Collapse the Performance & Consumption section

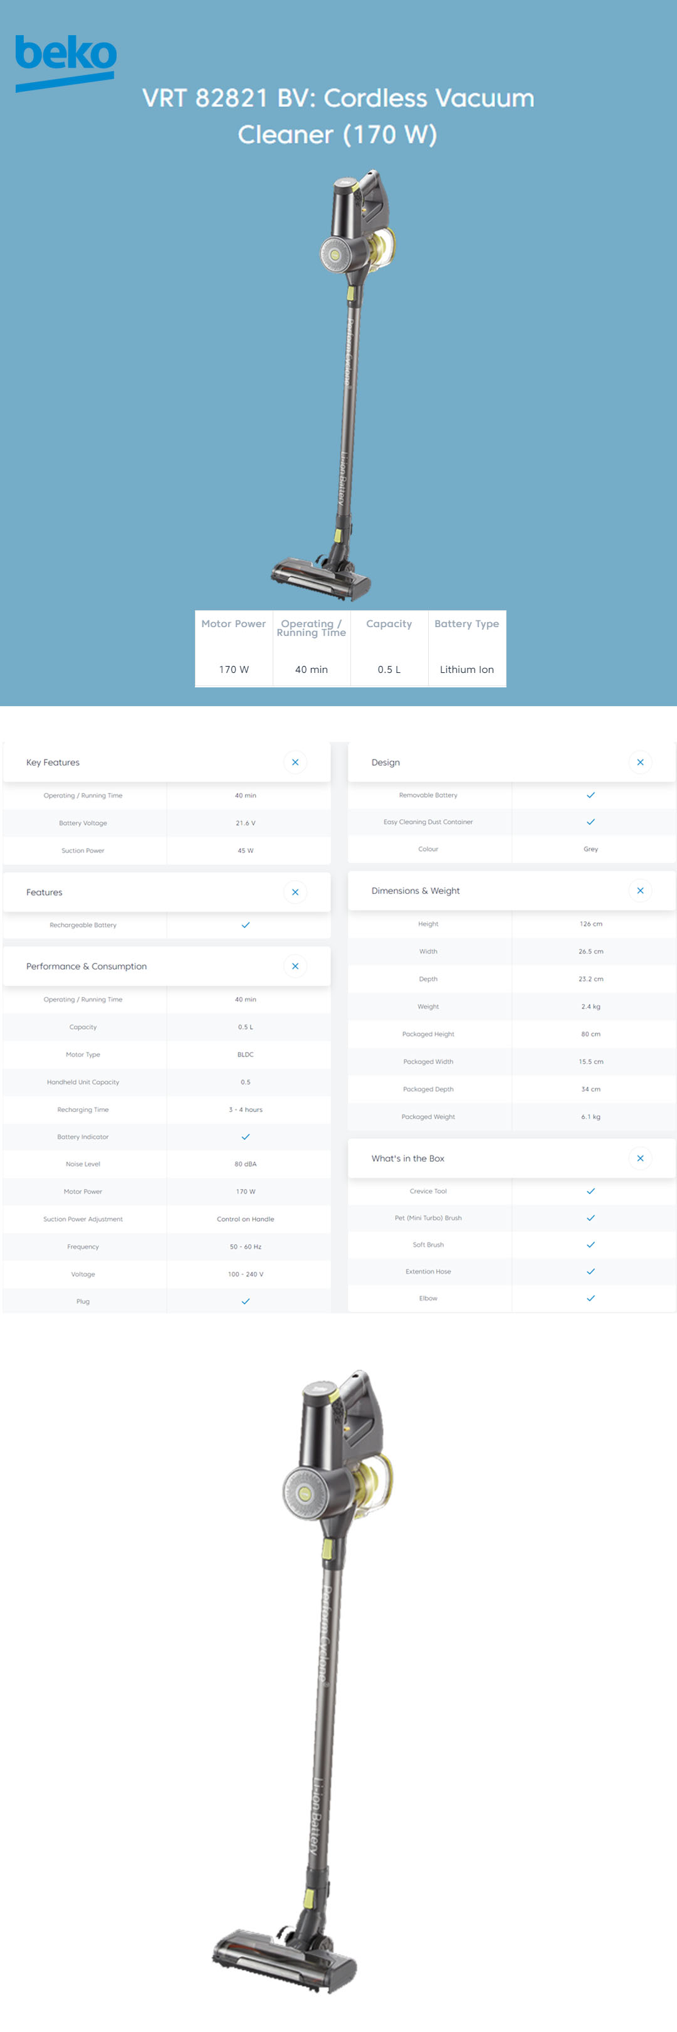tap(295, 966)
